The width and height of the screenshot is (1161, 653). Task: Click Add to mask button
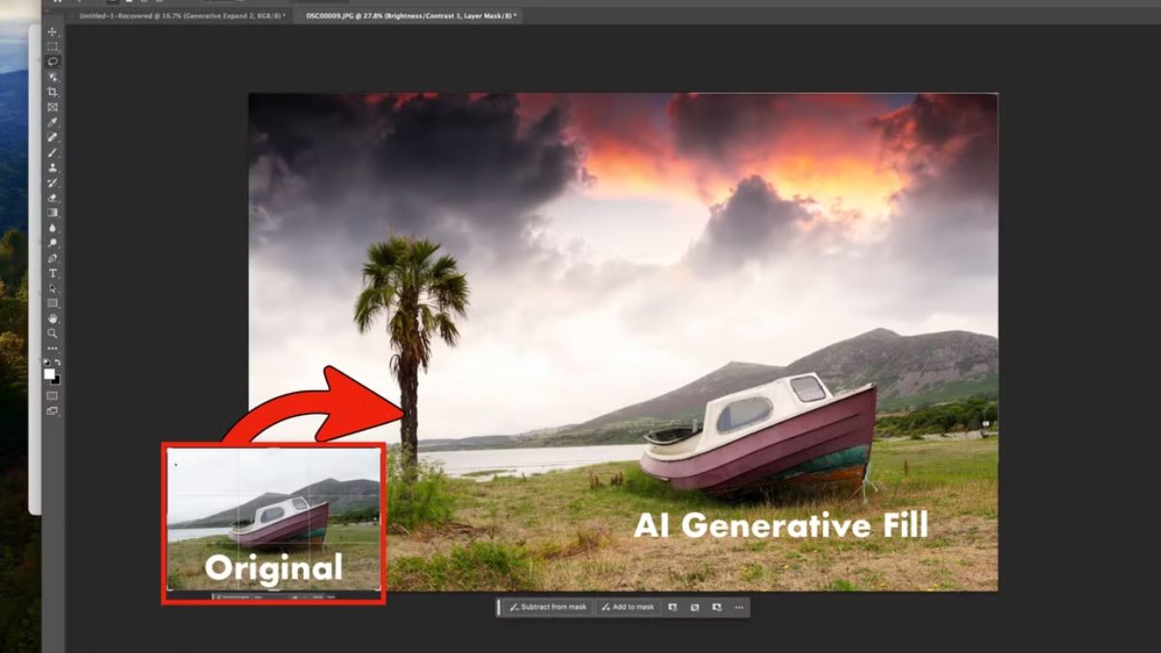click(x=627, y=607)
